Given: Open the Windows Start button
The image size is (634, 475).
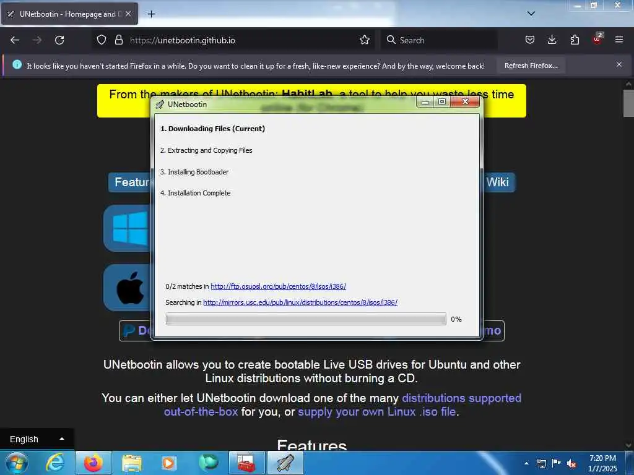Looking at the screenshot, I should pyautogui.click(x=17, y=463).
